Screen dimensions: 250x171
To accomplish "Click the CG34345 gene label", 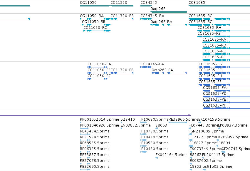I will [x=149, y=3].
